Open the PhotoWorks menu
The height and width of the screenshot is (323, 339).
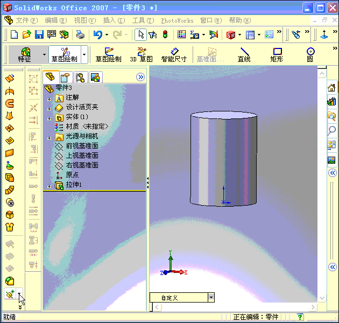coord(177,20)
